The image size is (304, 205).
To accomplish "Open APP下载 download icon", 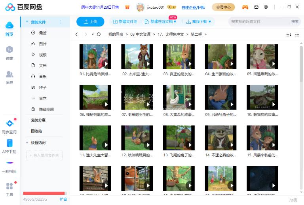I will 9,143.
